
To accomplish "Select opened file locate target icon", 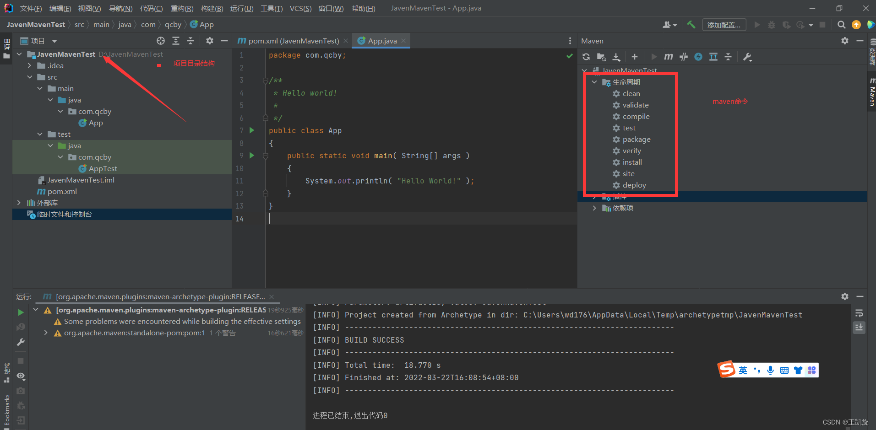I will point(161,41).
